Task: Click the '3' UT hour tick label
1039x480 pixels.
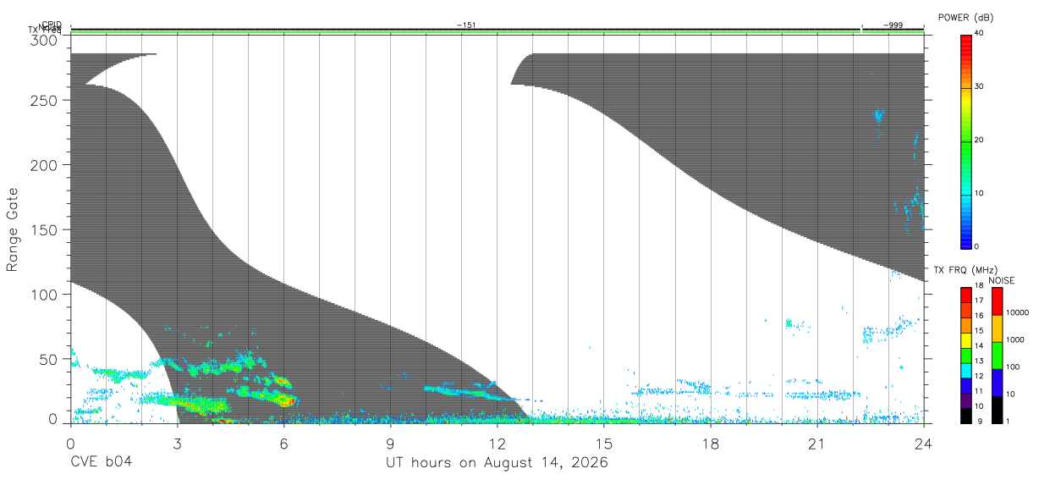Action: (x=177, y=444)
